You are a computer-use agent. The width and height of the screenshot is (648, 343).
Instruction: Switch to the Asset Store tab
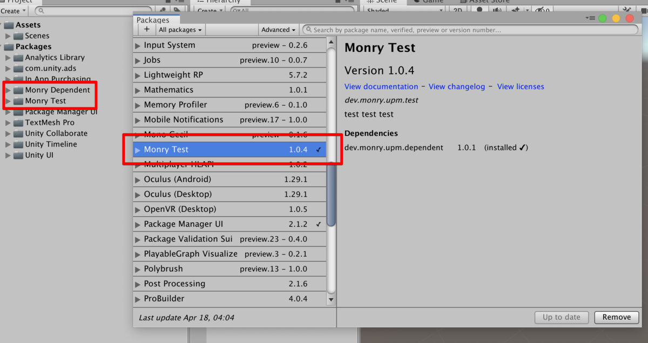click(x=485, y=2)
